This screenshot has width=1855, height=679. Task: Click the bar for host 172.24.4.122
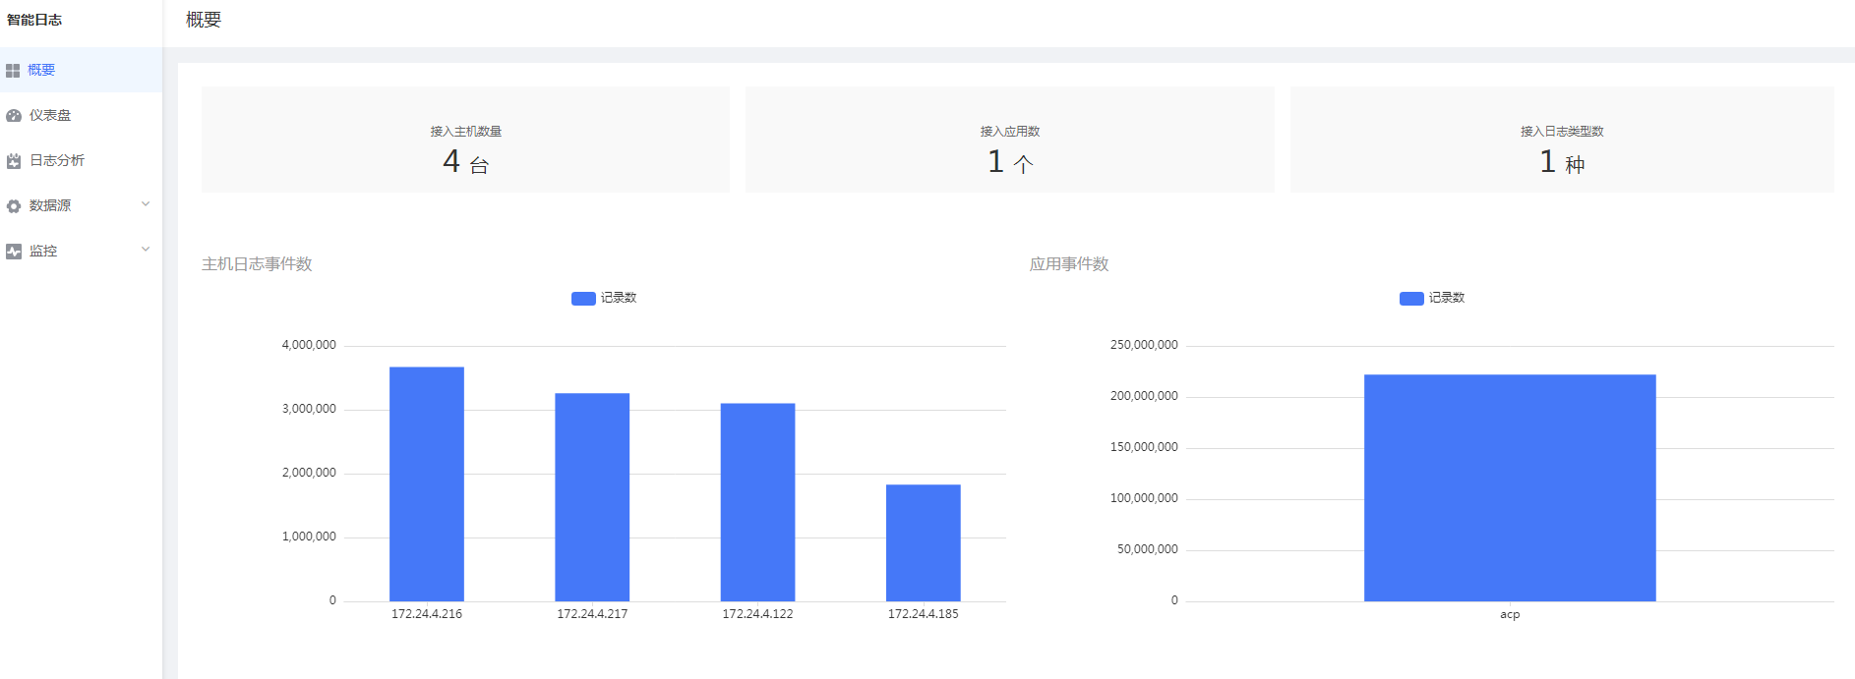point(757,502)
